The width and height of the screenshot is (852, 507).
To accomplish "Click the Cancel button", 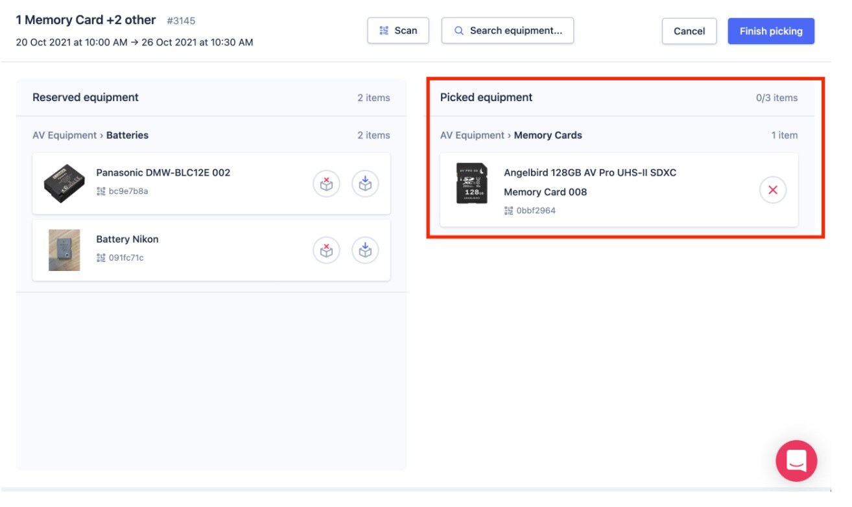I will coord(689,31).
